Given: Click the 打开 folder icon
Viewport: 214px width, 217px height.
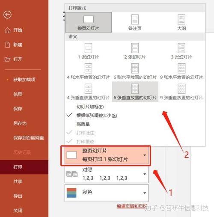Looking at the screenshot, I should [x=7, y=59].
